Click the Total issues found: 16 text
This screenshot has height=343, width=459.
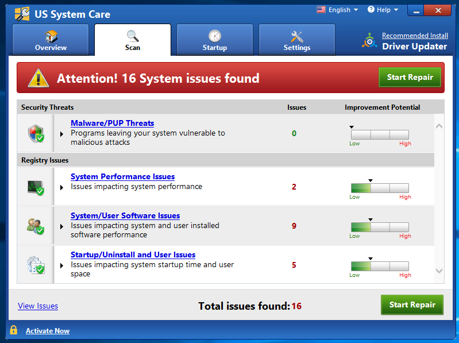pos(250,306)
